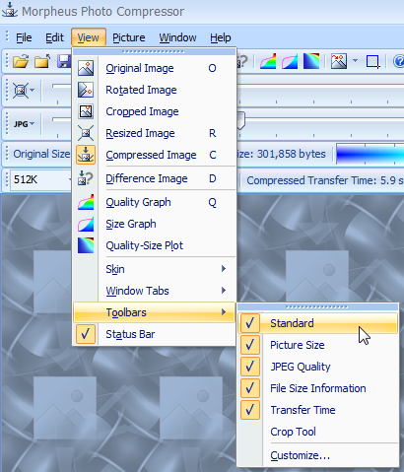
Task: Disable the Status Bar checkmark
Action: (x=86, y=334)
